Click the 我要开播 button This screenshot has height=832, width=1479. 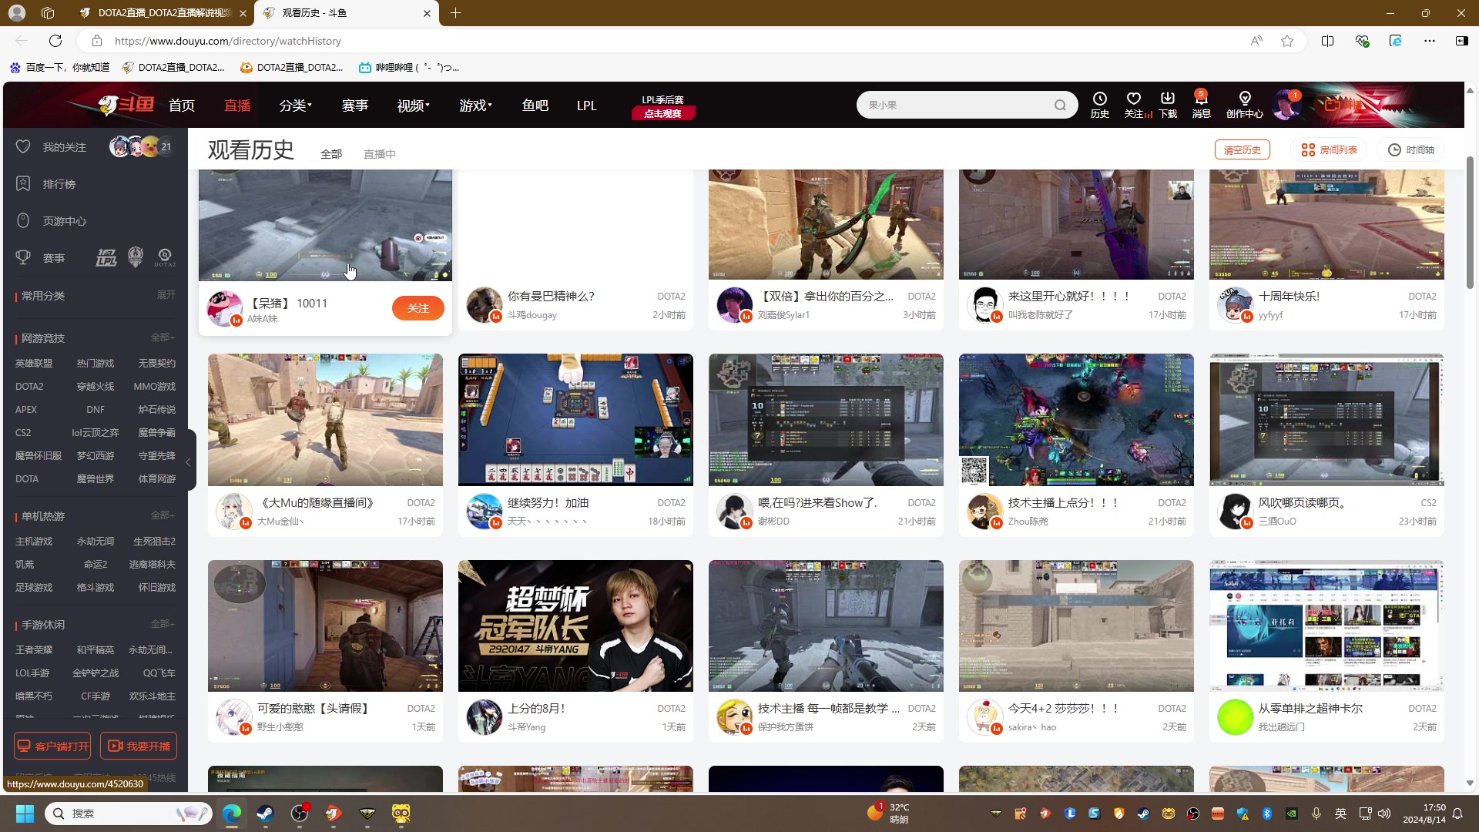tap(139, 746)
